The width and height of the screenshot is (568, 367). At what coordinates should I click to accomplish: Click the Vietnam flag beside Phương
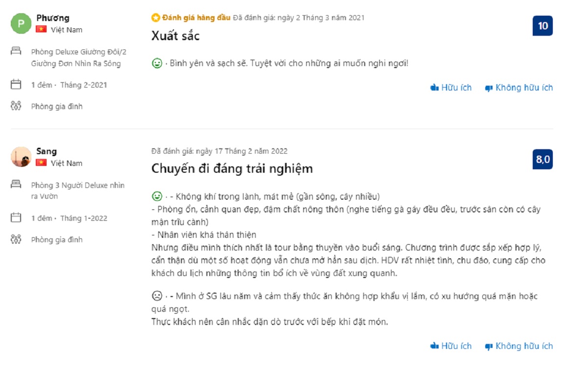tap(41, 30)
